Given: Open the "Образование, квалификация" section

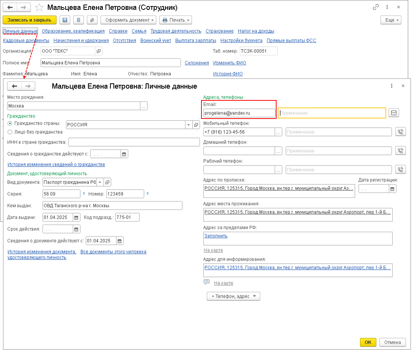Looking at the screenshot, I should (73, 31).
